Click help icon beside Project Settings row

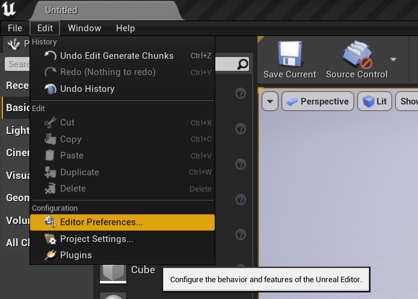click(241, 235)
